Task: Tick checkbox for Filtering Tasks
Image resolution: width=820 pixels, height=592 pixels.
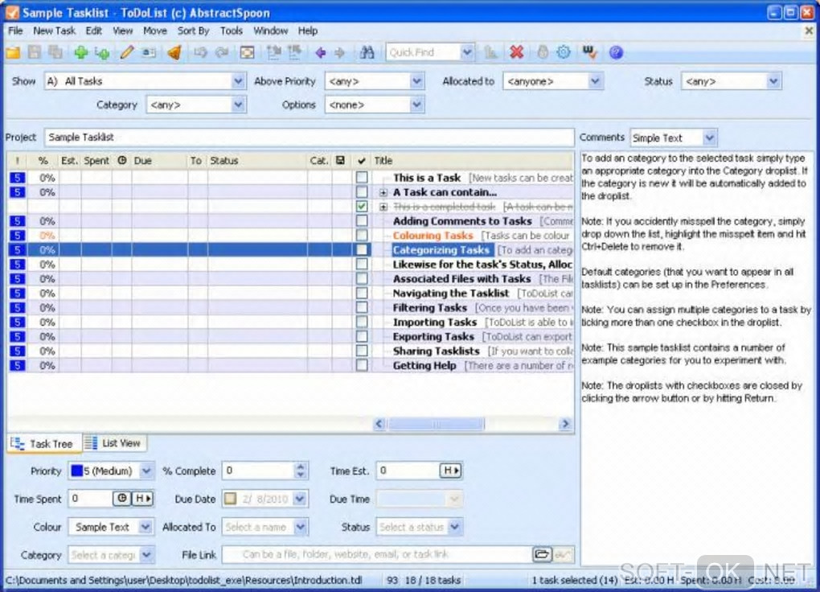Action: tap(362, 308)
